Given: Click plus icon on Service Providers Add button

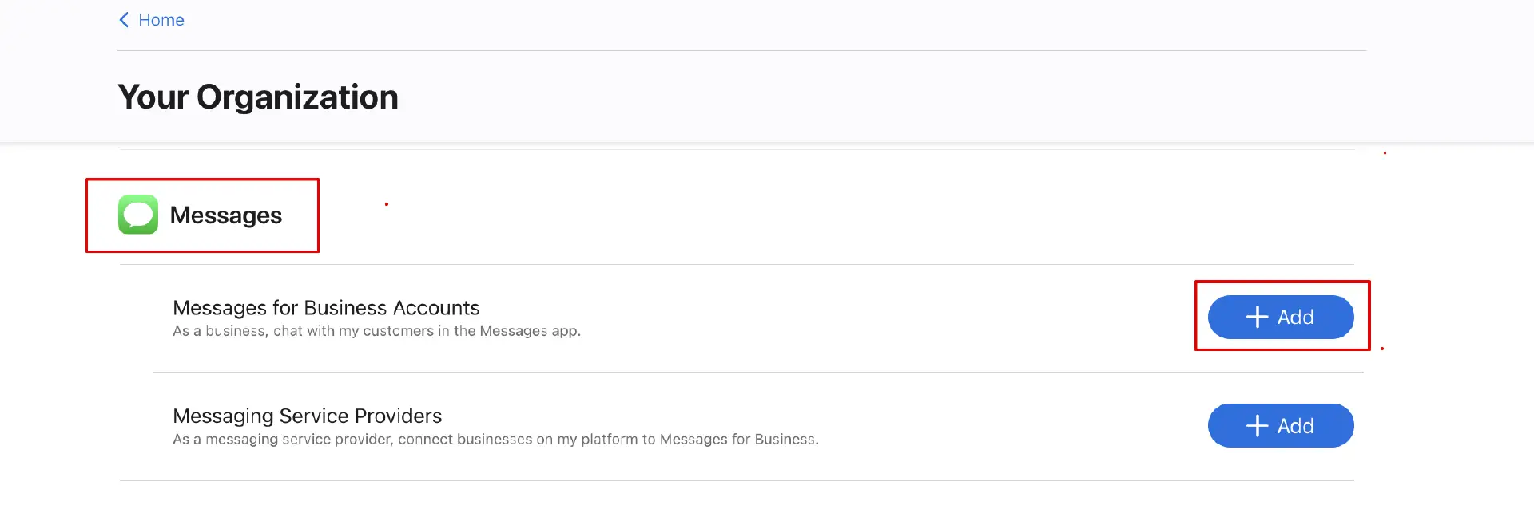Looking at the screenshot, I should 1257,426.
